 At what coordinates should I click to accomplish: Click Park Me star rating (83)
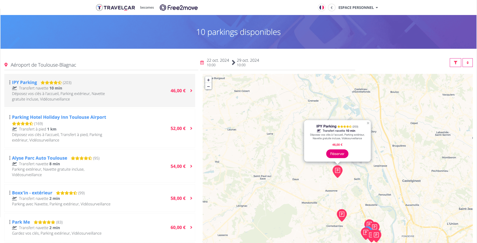tap(44, 222)
